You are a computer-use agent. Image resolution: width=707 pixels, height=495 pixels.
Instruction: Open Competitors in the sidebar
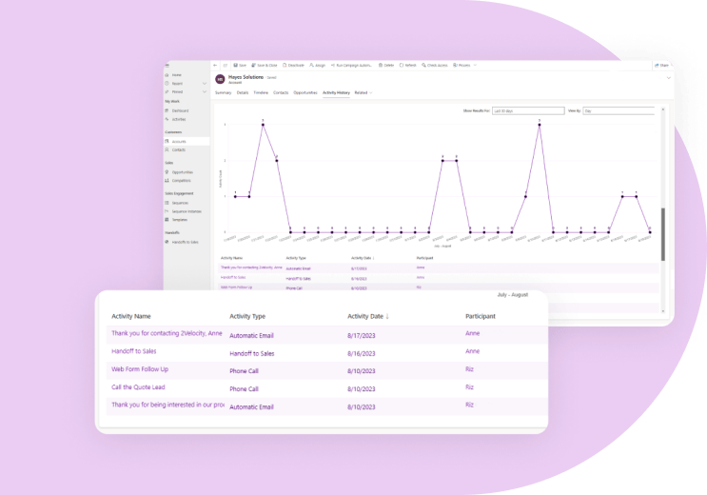coord(181,180)
